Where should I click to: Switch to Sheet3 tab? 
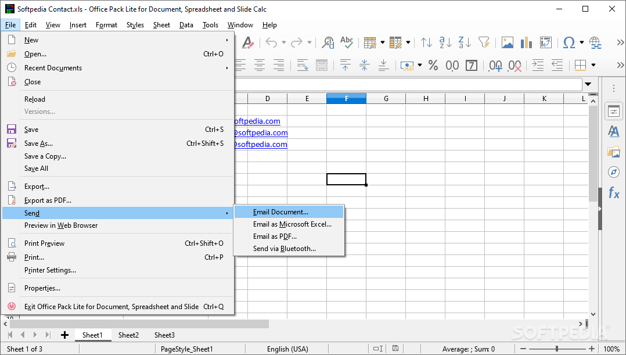[164, 335]
